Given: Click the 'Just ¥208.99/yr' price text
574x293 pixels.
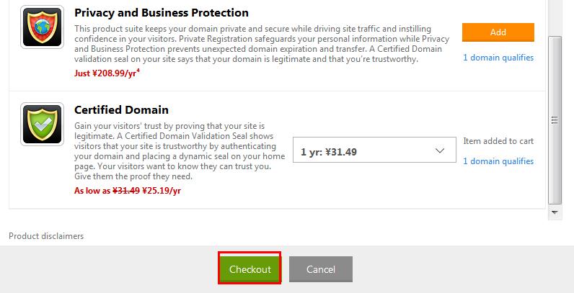Looking at the screenshot, I should (x=105, y=73).
